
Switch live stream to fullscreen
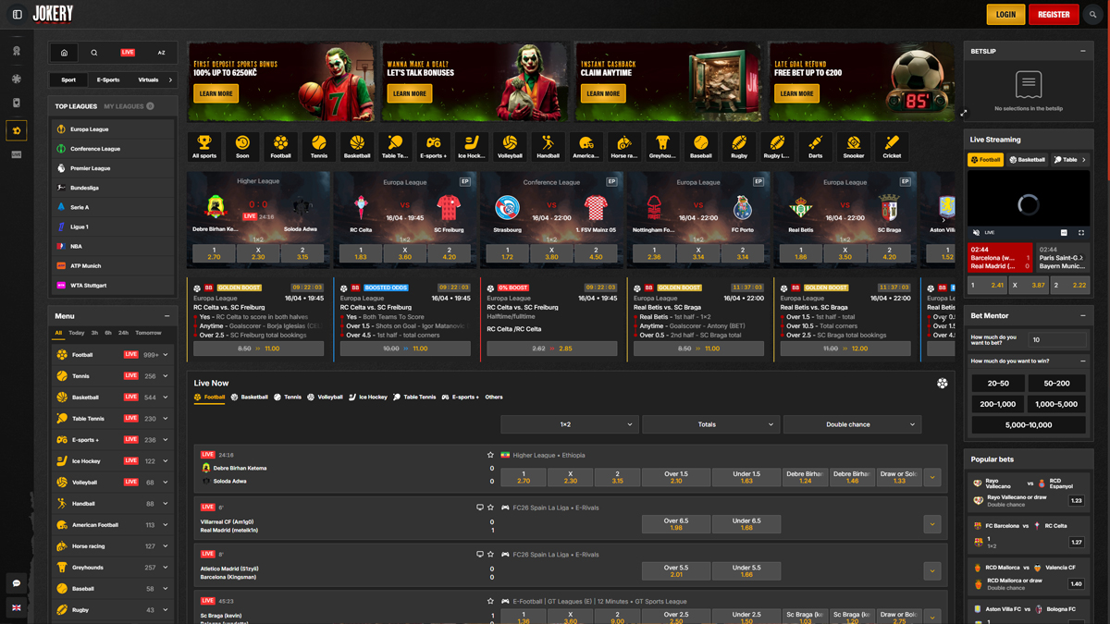1081,233
